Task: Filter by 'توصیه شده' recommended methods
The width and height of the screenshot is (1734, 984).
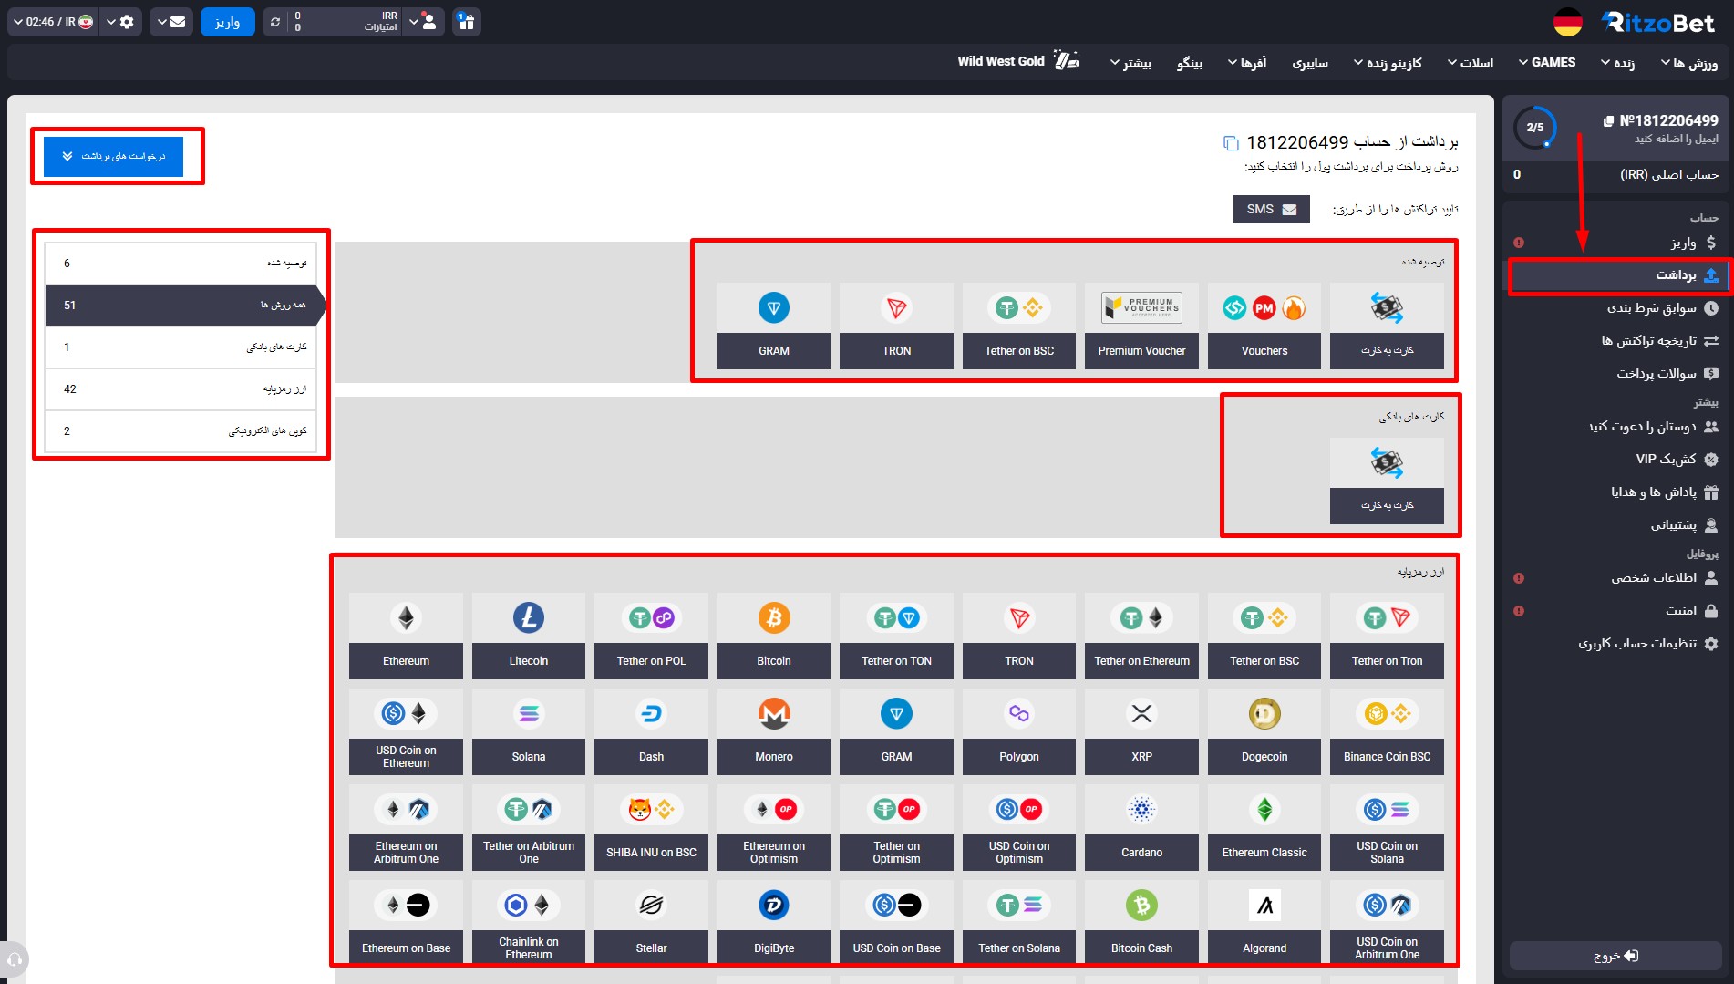Action: pos(181,264)
